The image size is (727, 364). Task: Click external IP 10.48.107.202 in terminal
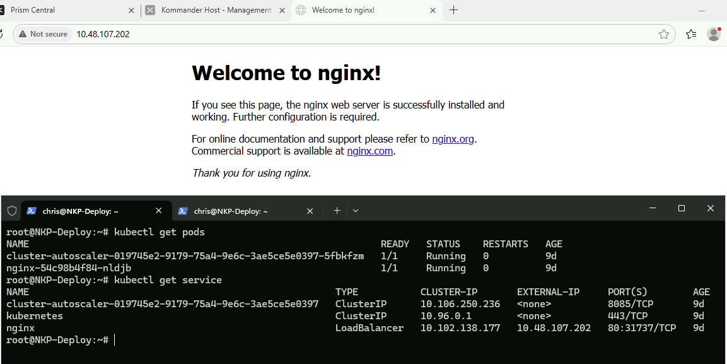pos(554,328)
